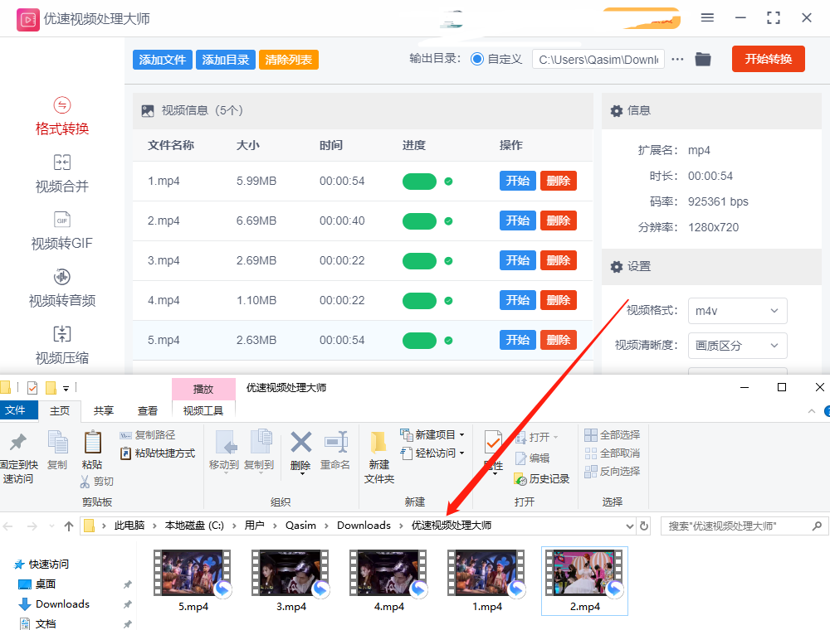830x630 pixels.
Task: Click the 剪切 scissors icon in Explorer
Action: tap(85, 482)
